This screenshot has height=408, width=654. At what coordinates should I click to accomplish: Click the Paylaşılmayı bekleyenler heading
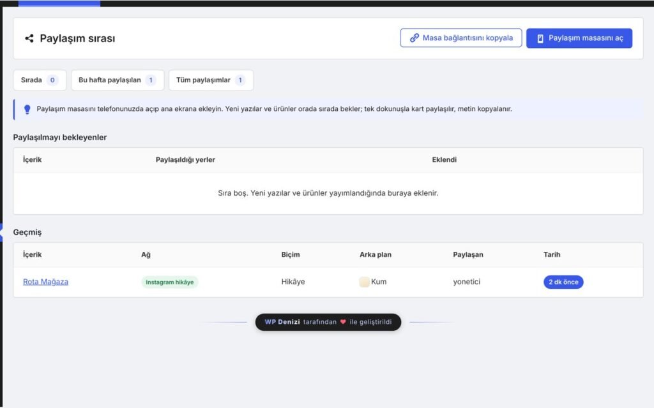coord(59,138)
